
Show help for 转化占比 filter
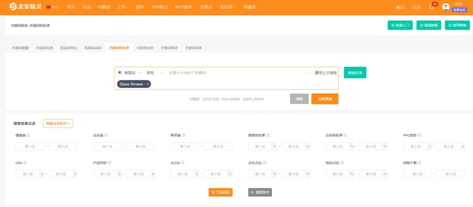click(x=342, y=163)
